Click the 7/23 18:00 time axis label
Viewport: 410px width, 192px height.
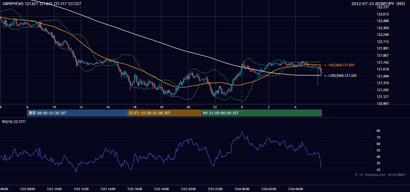161,189
